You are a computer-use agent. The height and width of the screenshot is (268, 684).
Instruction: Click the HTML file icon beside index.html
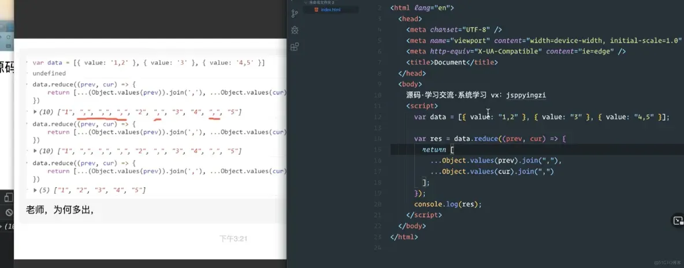(316, 10)
